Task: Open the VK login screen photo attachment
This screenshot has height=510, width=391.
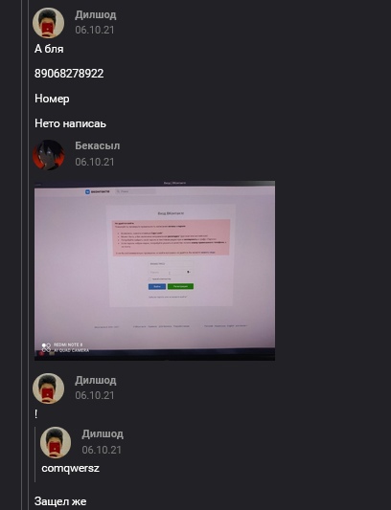Action: click(155, 271)
